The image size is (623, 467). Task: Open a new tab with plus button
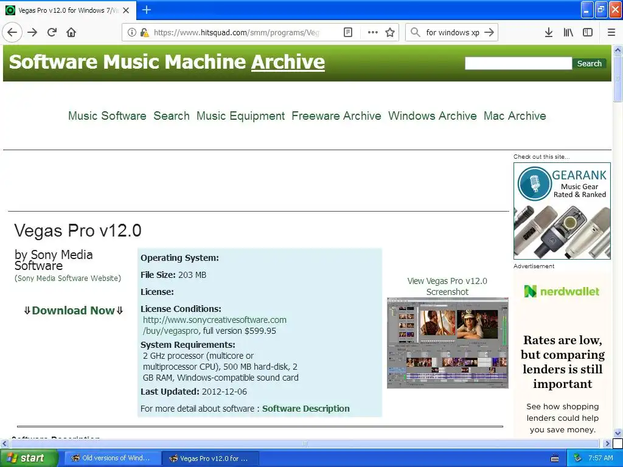(146, 10)
